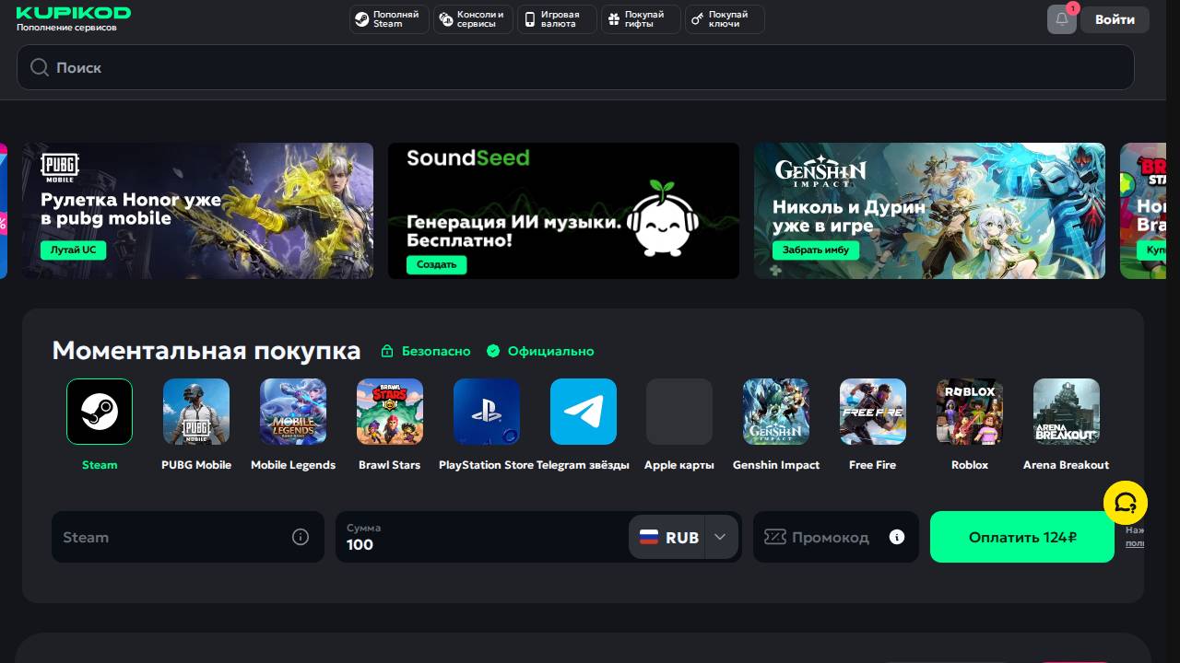
Task: Click Создать on SoundSeed banner
Action: [x=437, y=264]
